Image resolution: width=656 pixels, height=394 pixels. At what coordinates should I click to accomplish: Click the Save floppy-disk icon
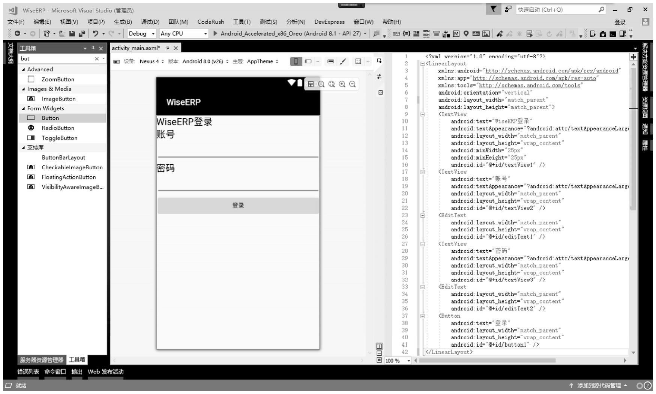tap(72, 33)
